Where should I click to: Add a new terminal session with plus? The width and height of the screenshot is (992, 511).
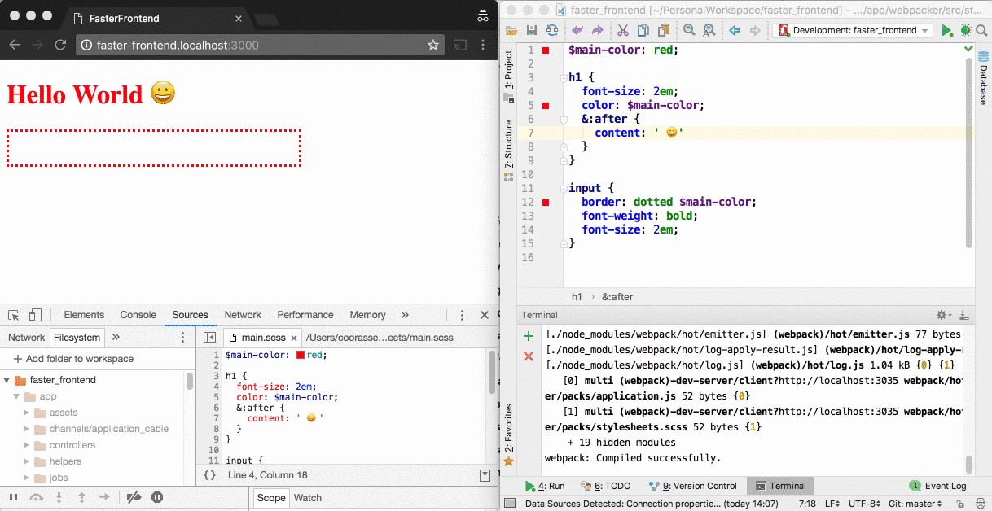point(529,335)
